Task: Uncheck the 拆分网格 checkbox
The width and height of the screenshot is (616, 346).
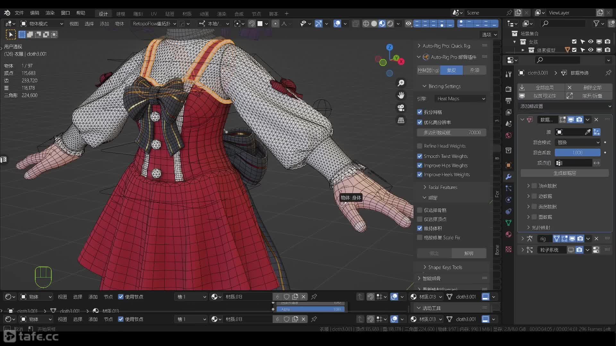Action: 420,112
